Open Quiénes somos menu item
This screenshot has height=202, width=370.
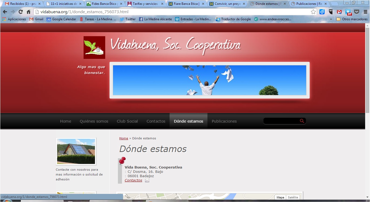tap(94, 121)
